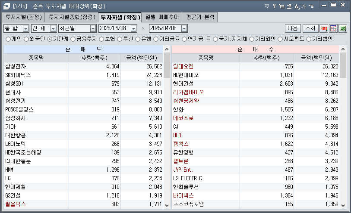Click the pin window icon in title bar
Screen dimensions: 351x213
click(x=289, y=6)
